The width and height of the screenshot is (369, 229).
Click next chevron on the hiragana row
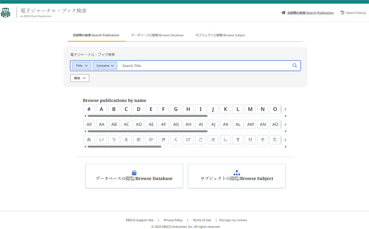[285, 140]
